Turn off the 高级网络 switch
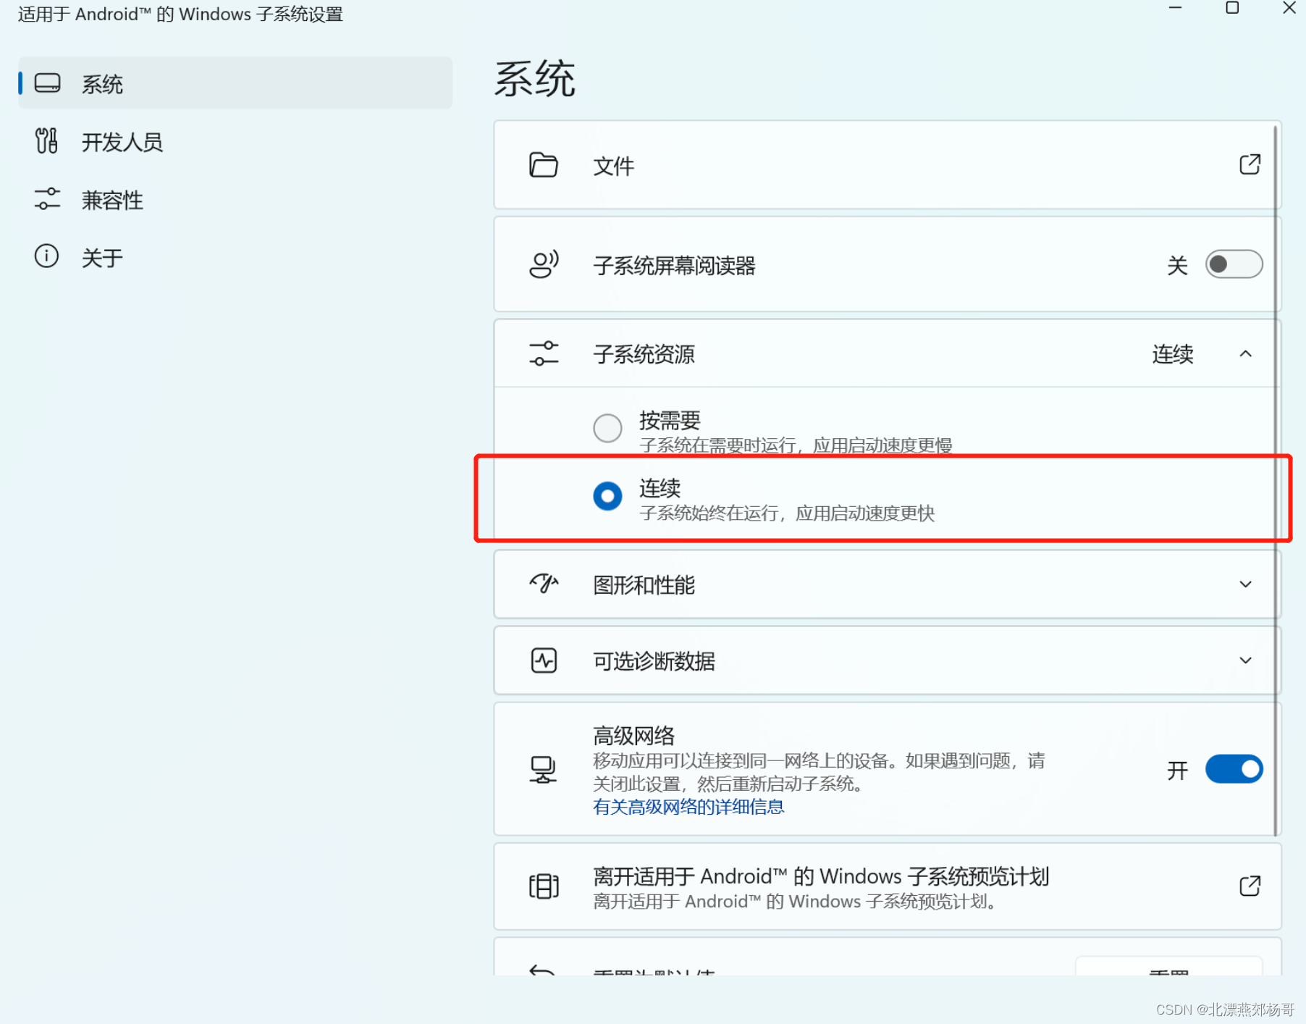 click(1234, 769)
